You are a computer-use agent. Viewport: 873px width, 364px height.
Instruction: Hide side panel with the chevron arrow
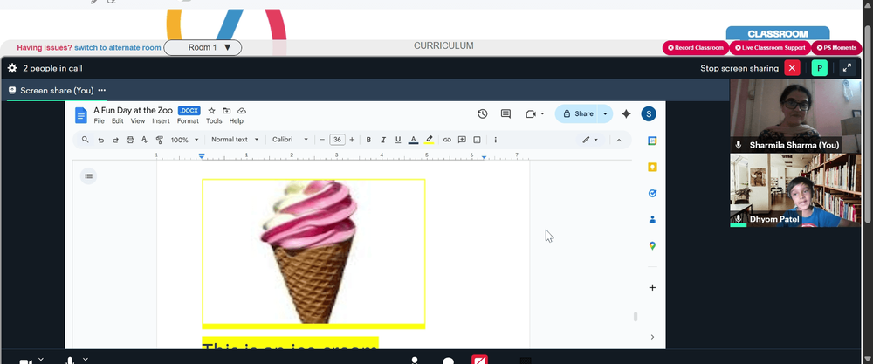[652, 337]
